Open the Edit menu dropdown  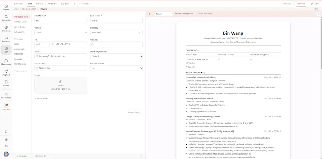click(x=31, y=4)
